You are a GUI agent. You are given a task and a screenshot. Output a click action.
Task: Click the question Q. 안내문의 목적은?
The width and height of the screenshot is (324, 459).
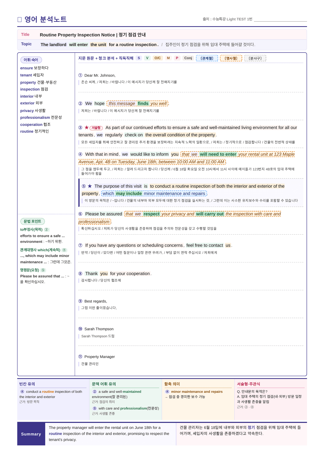pyautogui.click(x=252, y=392)
